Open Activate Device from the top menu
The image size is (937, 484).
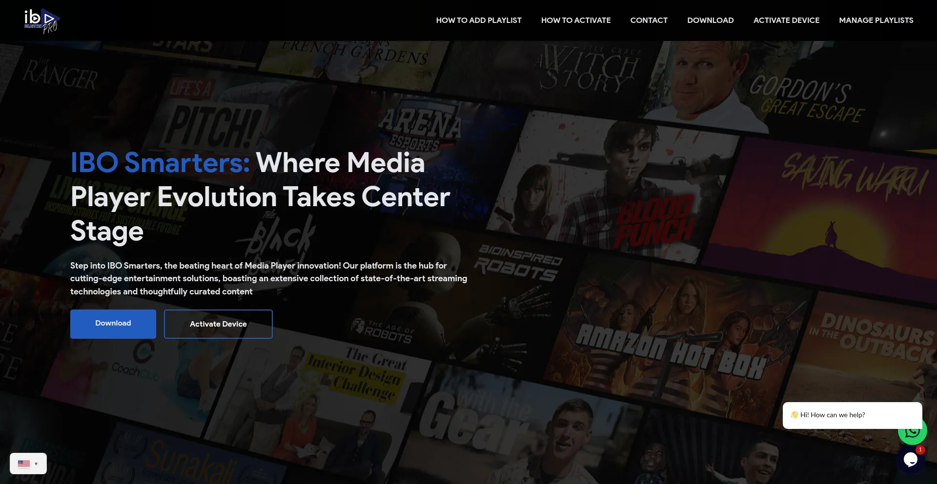786,20
